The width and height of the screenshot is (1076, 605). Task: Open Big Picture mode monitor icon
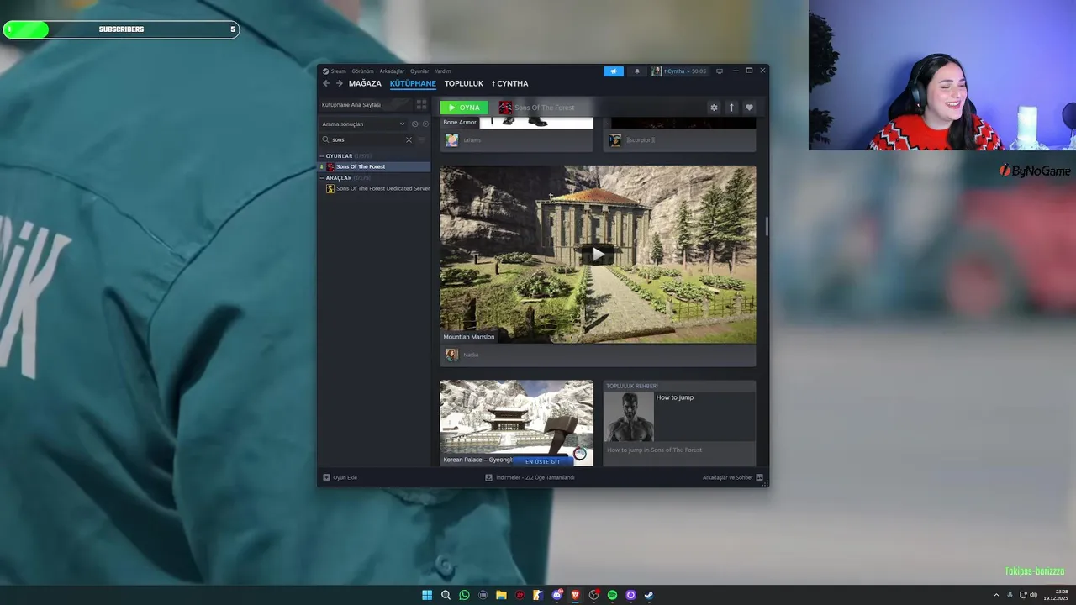(x=720, y=71)
